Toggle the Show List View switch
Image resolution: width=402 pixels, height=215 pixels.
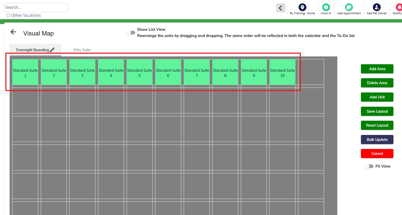(x=130, y=33)
